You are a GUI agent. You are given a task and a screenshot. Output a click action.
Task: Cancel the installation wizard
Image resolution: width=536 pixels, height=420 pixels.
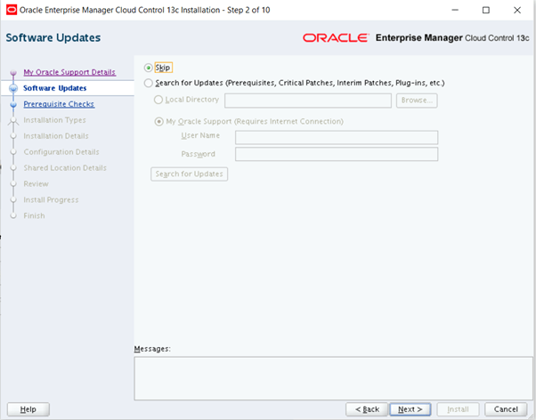(x=505, y=408)
